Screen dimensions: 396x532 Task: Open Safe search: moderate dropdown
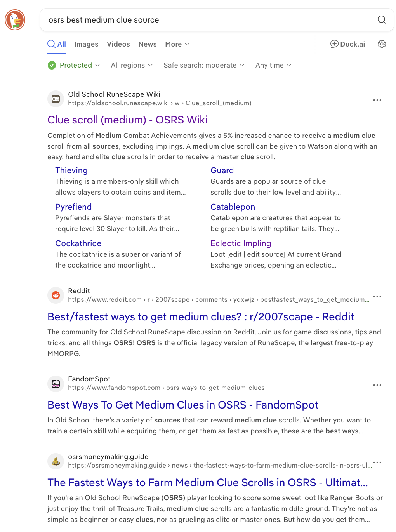204,65
